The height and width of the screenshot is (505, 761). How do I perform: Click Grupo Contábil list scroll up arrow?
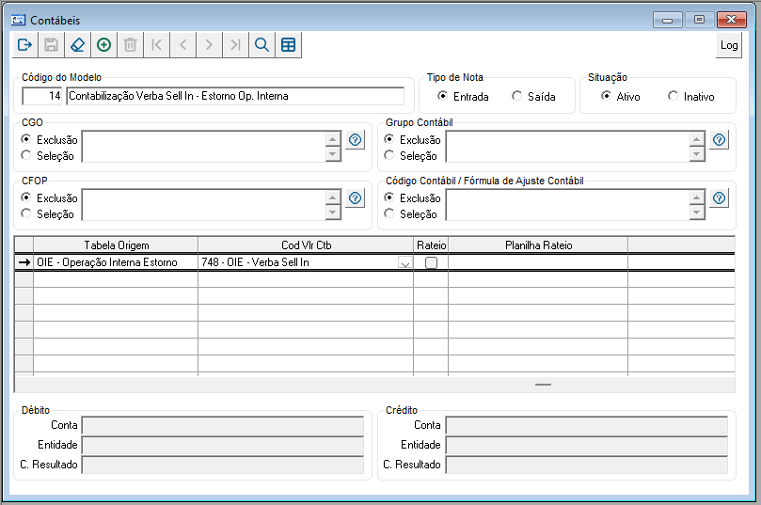click(x=697, y=140)
